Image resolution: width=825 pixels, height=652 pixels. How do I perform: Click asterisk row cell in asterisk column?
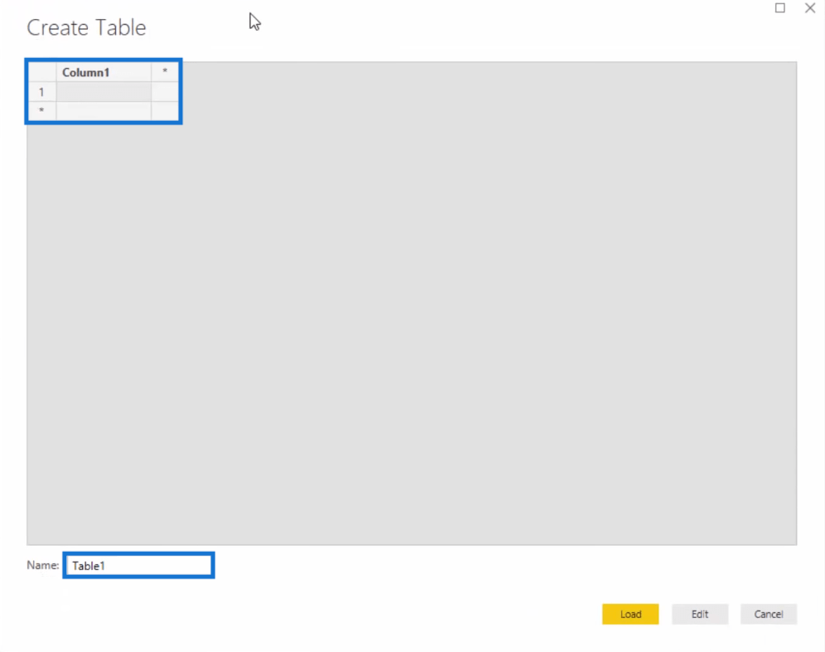[x=165, y=111]
